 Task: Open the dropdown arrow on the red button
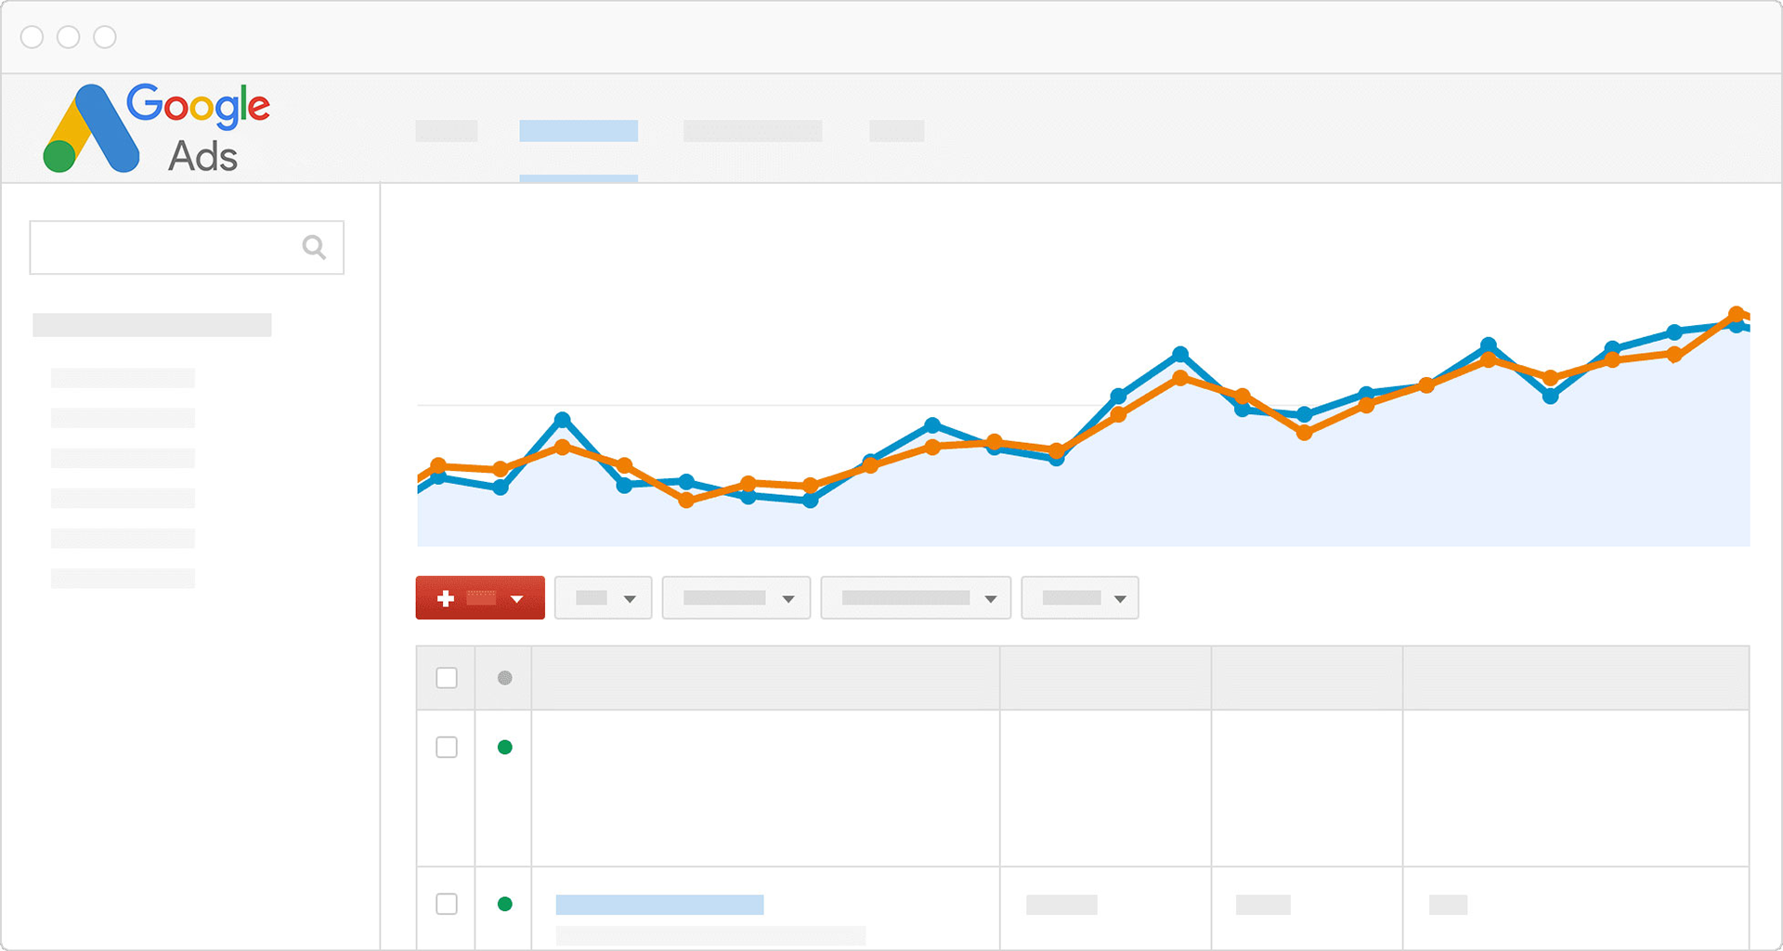point(517,599)
